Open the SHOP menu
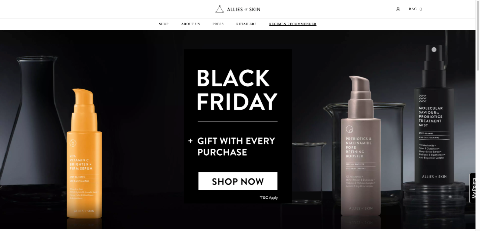The width and height of the screenshot is (480, 231). click(164, 24)
